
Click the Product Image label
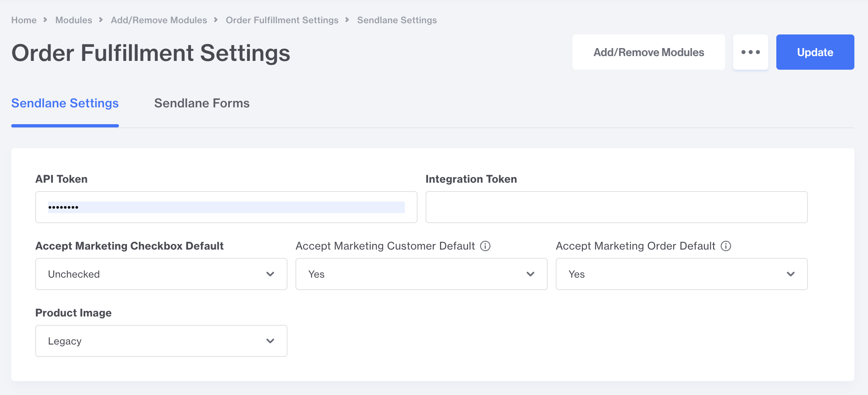(x=73, y=313)
